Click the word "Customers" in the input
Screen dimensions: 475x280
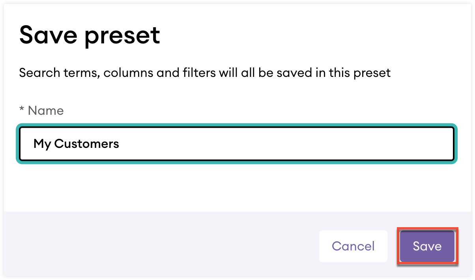86,144
